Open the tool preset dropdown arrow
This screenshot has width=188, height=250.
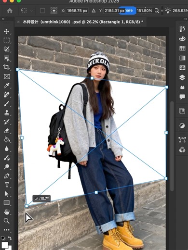click(x=32, y=11)
